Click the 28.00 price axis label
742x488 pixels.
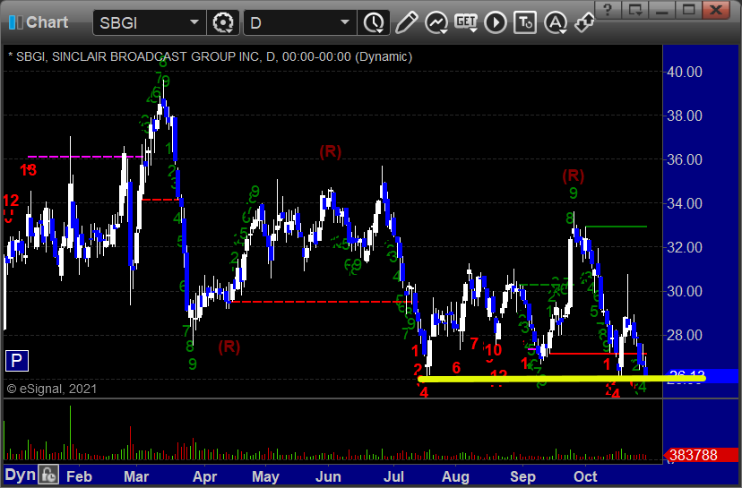point(685,335)
